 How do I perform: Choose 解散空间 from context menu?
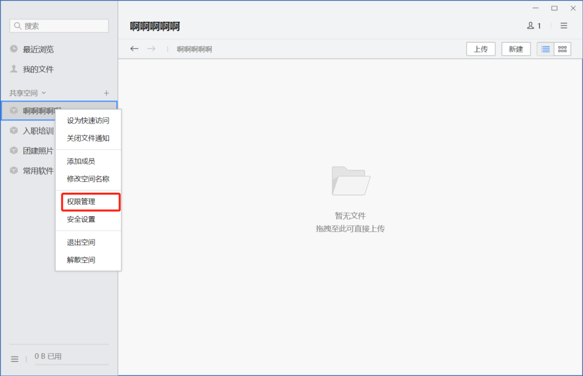coord(88,260)
